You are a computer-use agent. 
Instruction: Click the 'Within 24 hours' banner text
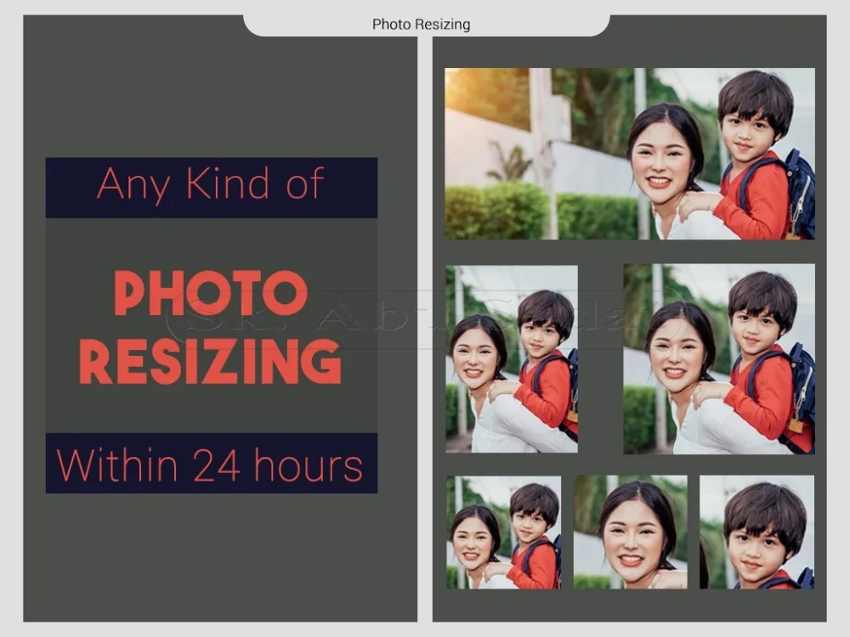210,465
